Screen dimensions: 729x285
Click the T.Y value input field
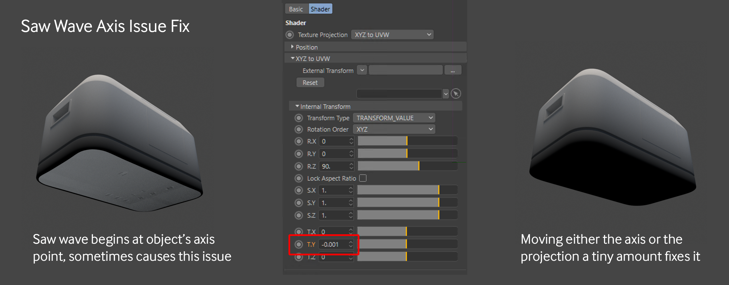(334, 245)
